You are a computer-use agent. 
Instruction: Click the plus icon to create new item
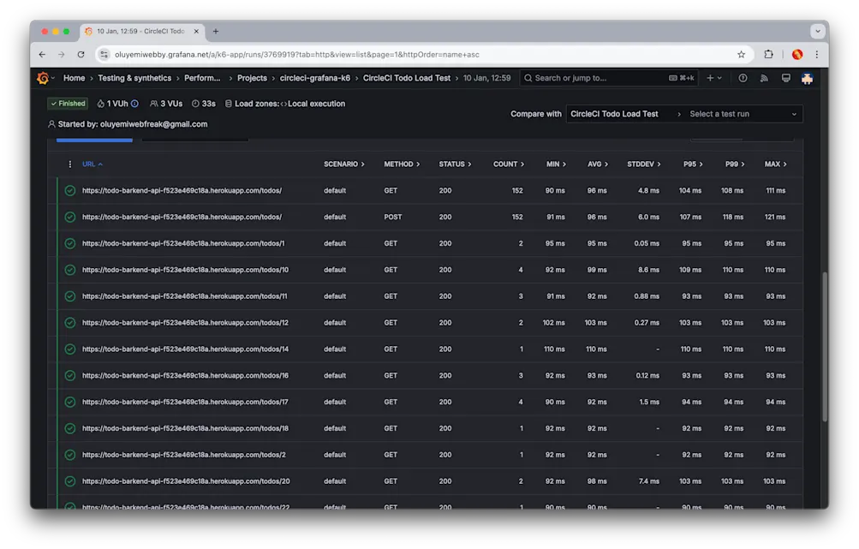click(710, 77)
